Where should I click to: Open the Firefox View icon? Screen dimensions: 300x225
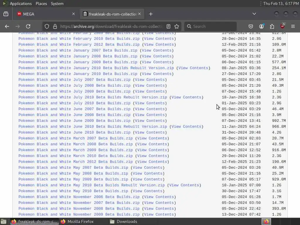(6, 14)
